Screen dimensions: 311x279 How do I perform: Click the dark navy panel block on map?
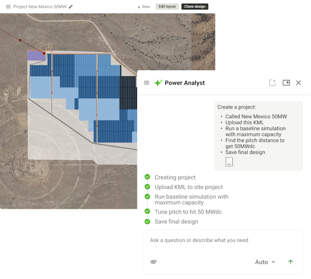click(128, 93)
